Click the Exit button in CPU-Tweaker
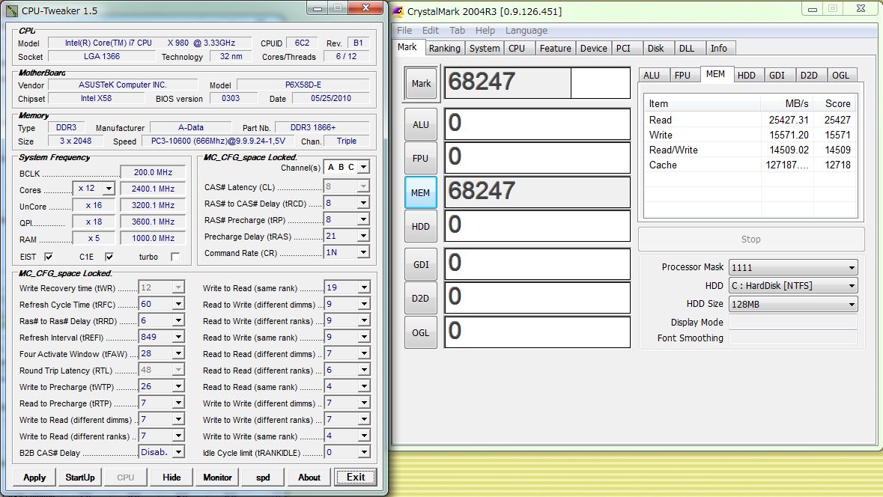Screen dimensions: 883x497 (x=355, y=478)
